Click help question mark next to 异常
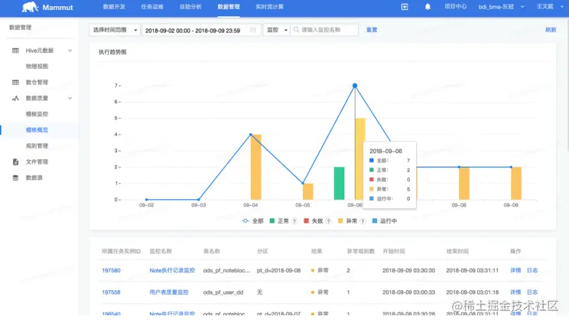Screen dimensions: 569x323 pyautogui.click(x=363, y=221)
